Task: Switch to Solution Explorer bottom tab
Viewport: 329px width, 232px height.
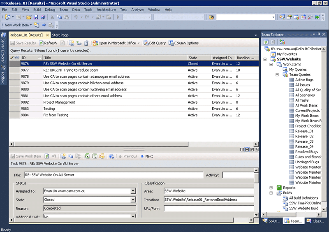Action: point(272,221)
